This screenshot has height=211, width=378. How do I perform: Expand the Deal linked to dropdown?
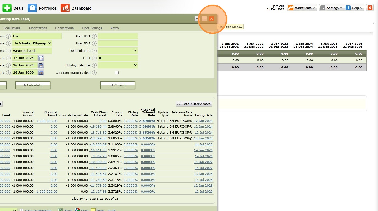coord(118,51)
